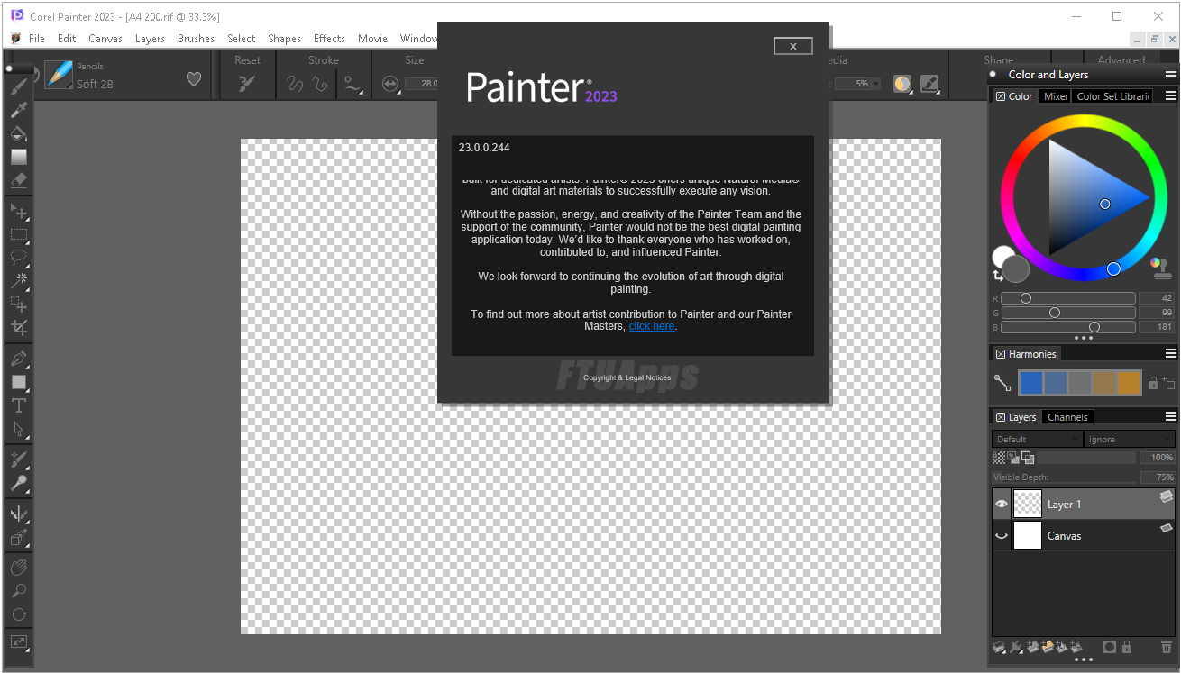
Task: Select the Lasso tool
Action: (x=18, y=258)
